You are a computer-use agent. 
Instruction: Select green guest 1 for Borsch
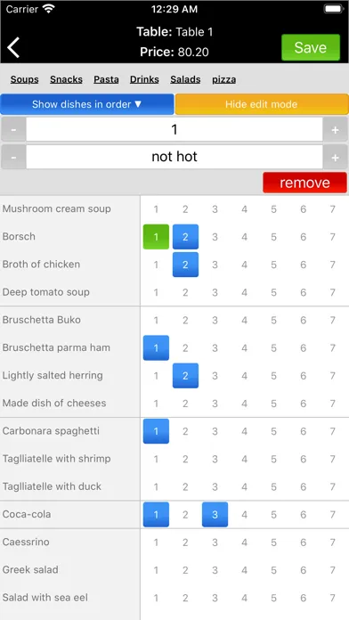click(x=156, y=237)
